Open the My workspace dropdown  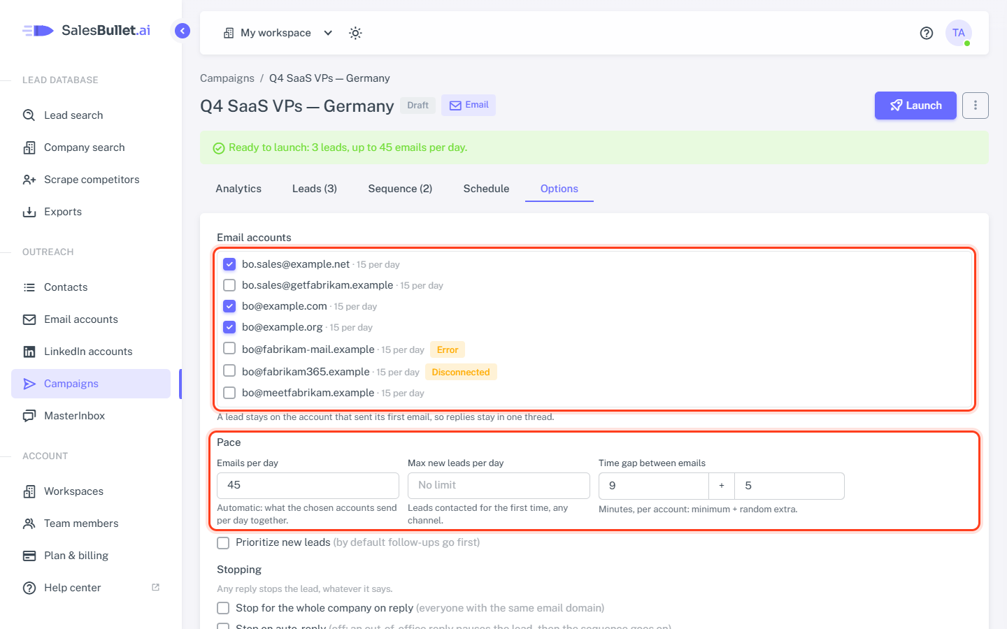tap(278, 33)
